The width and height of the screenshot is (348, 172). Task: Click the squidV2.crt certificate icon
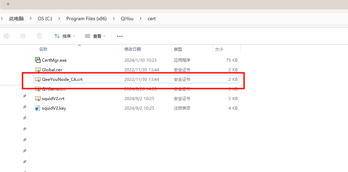coord(38,98)
